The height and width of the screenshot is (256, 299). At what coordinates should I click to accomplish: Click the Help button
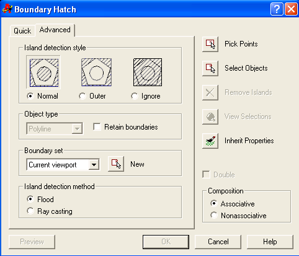(x=270, y=242)
